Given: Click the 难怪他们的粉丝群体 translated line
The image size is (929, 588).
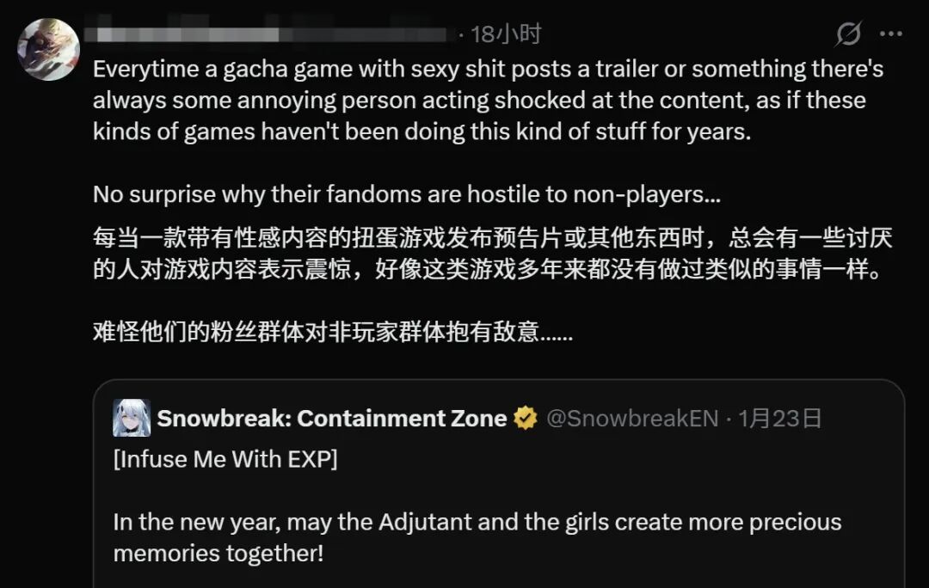Looking at the screenshot, I should (333, 332).
